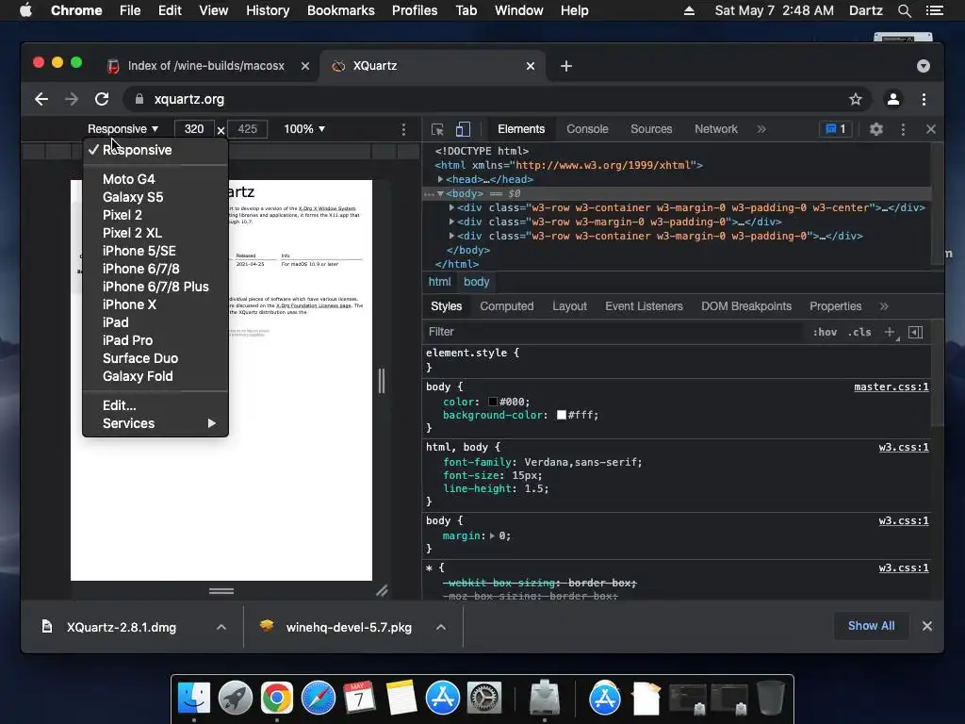
Task: Click the viewport height field
Action: click(x=248, y=128)
